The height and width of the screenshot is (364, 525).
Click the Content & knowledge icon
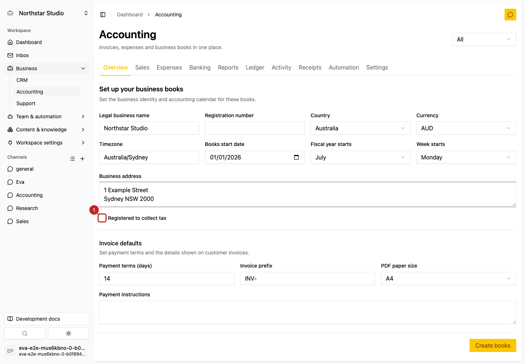[10, 130]
